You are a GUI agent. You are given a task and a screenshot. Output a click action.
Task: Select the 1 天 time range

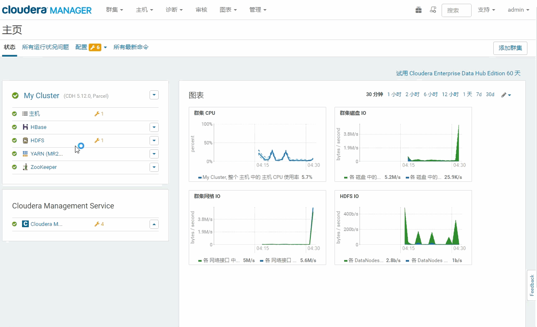click(467, 94)
